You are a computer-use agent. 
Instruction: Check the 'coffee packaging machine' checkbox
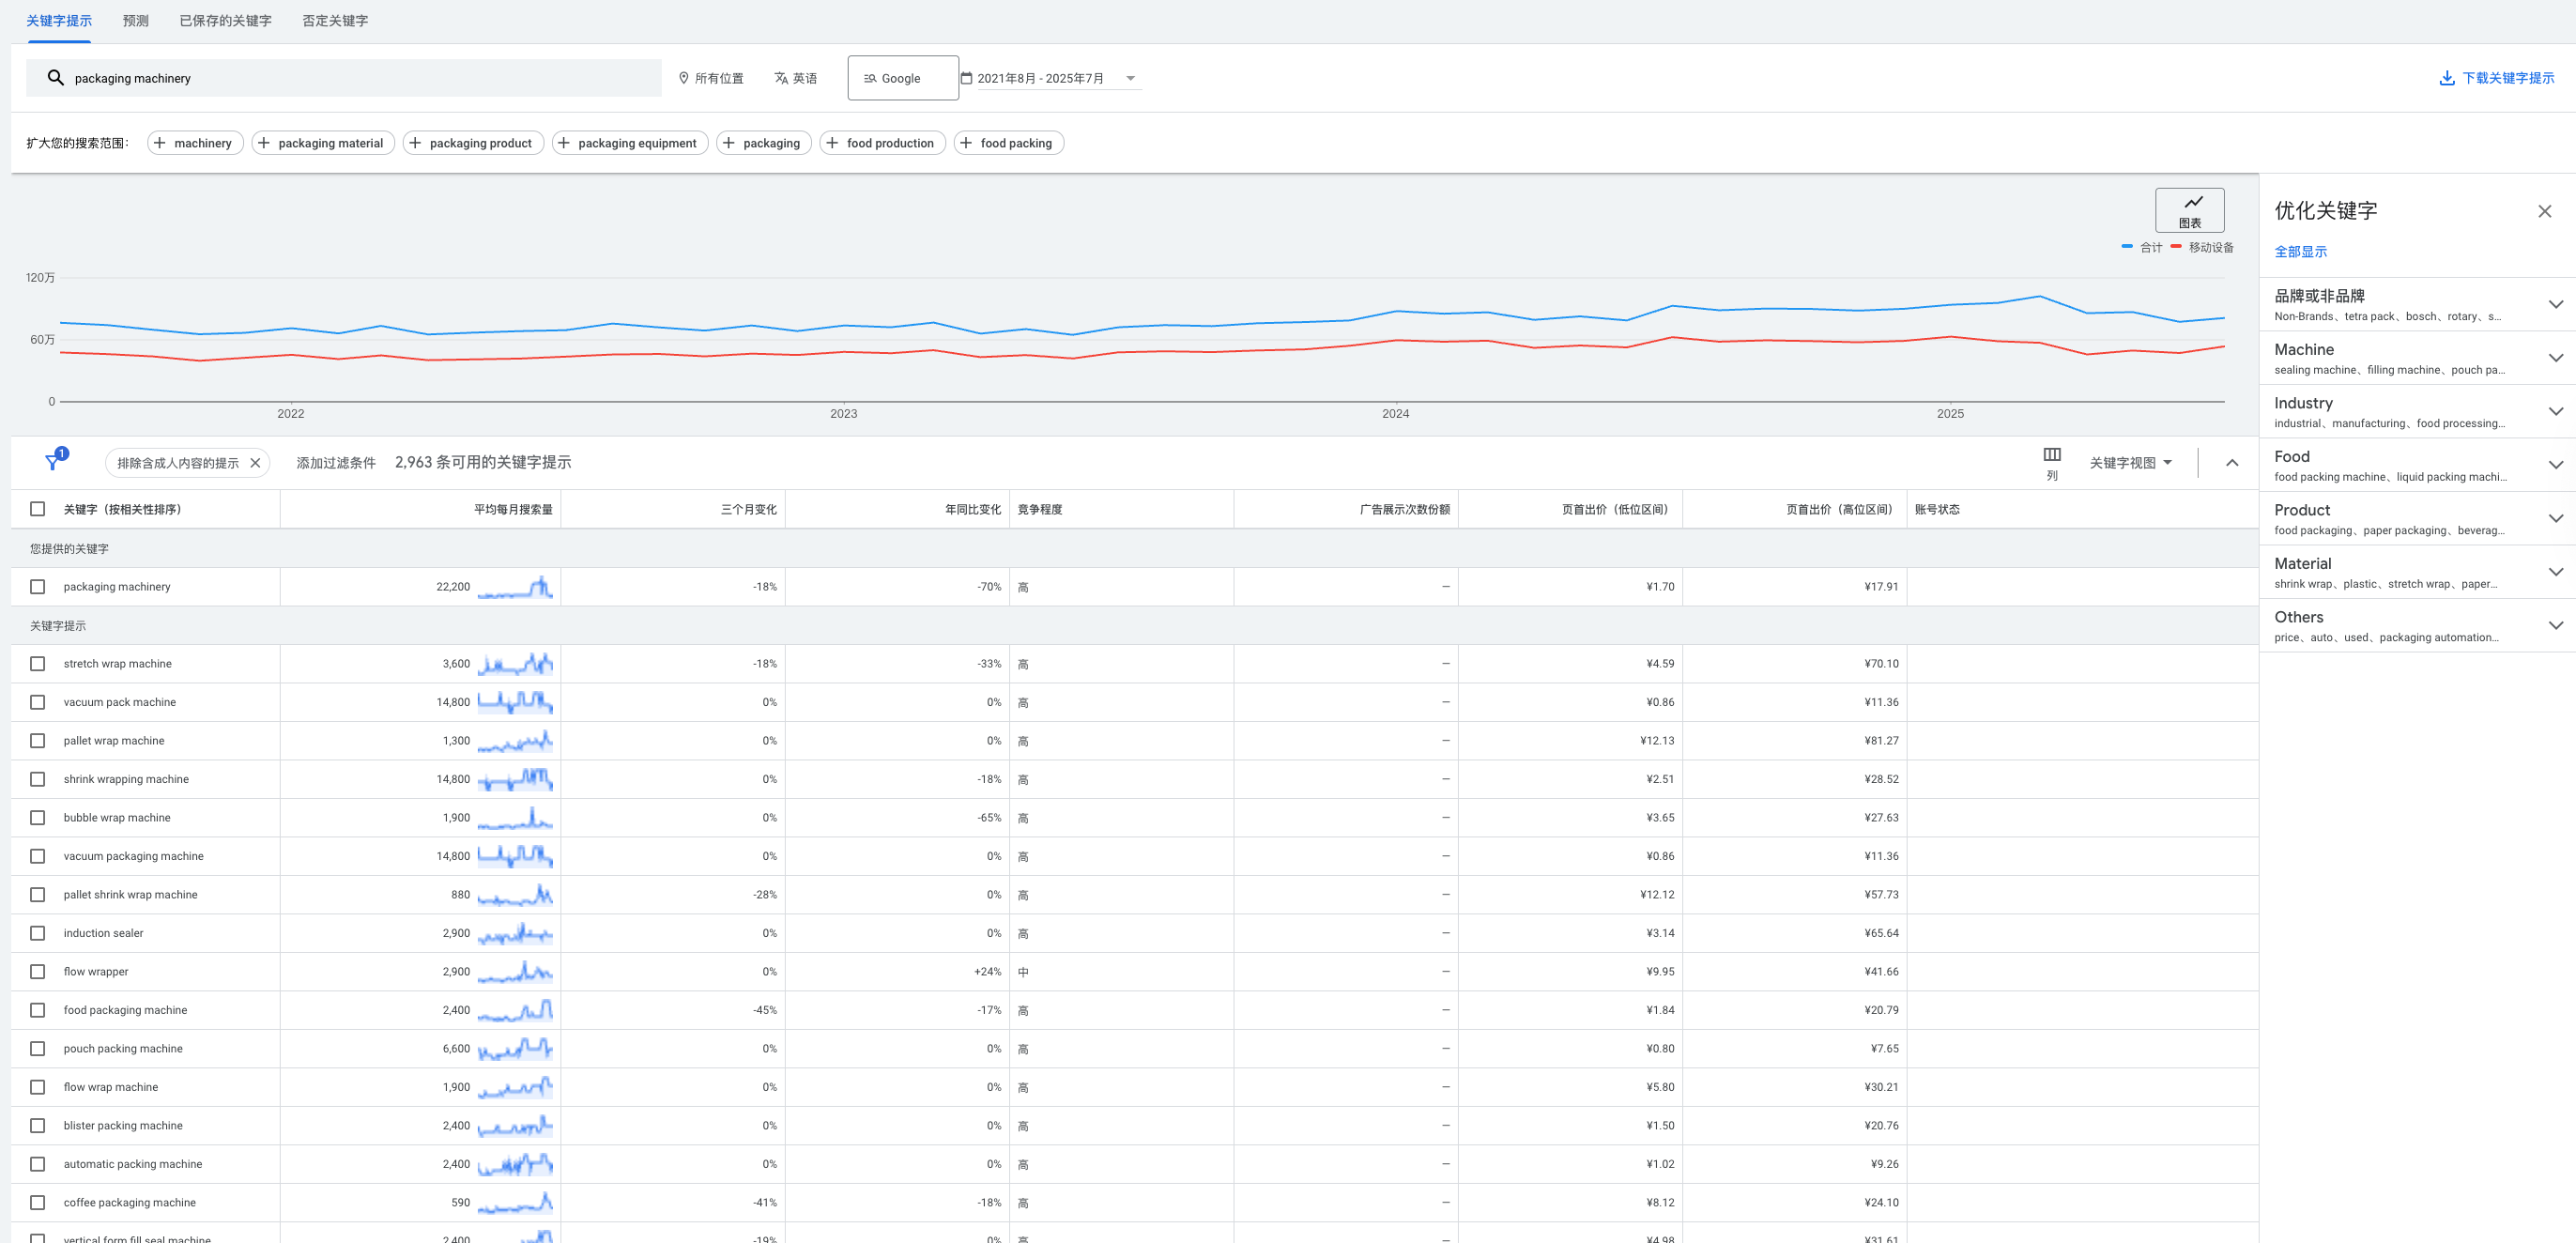tap(38, 1203)
